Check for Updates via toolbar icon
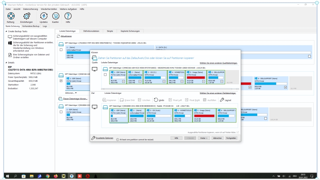320x180 pixels. (44, 16)
